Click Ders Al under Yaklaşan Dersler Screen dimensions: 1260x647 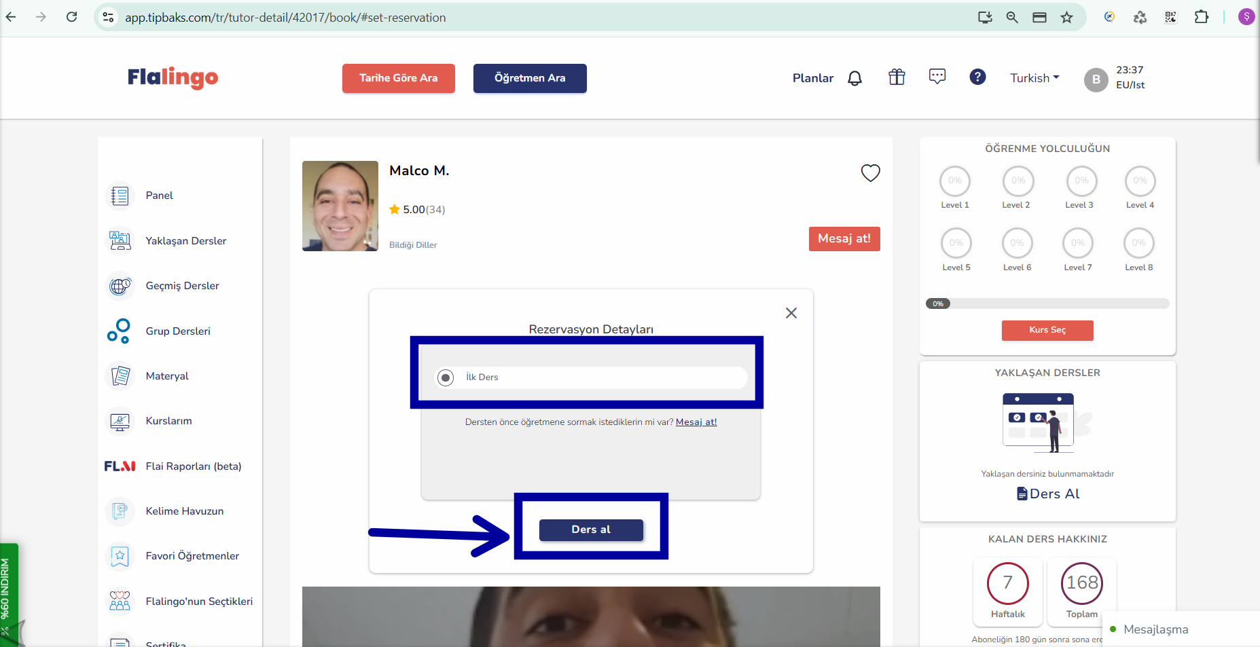click(x=1047, y=494)
